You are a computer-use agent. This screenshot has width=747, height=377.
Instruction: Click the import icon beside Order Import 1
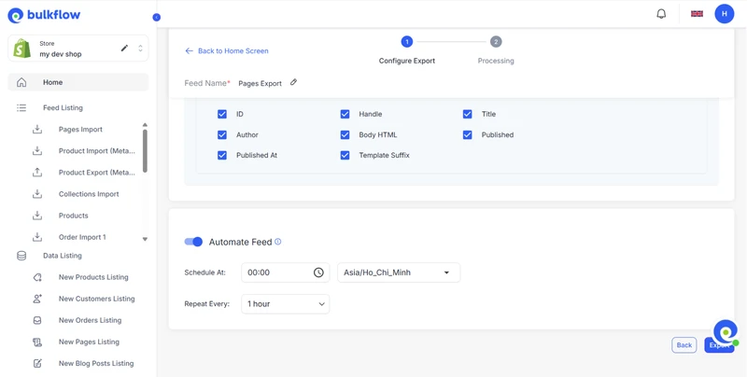[x=37, y=237]
